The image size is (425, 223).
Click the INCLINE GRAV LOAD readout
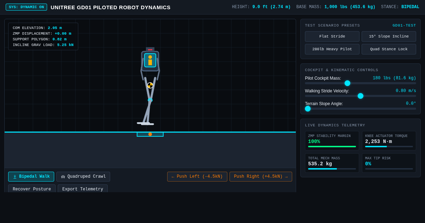click(43, 45)
